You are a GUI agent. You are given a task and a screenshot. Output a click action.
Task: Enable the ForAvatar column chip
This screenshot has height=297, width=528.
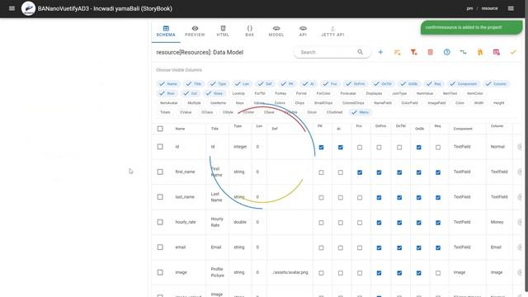(x=348, y=93)
